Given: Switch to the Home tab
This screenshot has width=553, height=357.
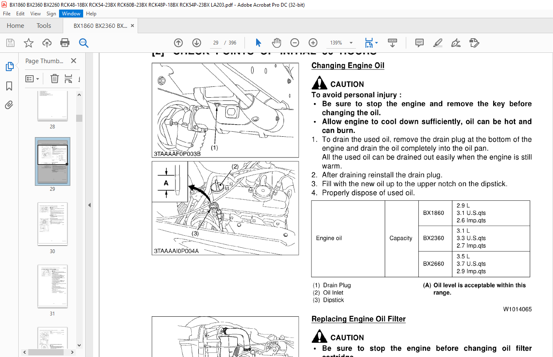Looking at the screenshot, I should tap(15, 26).
